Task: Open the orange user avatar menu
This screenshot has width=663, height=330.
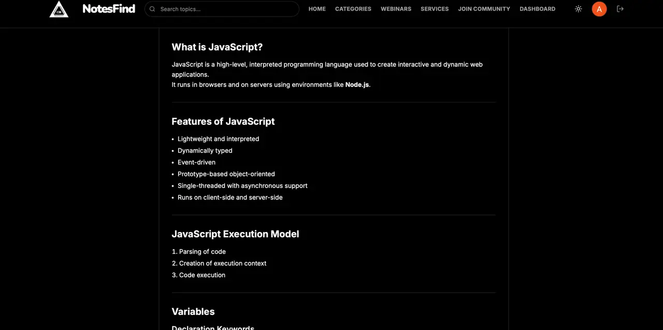Action: [599, 9]
